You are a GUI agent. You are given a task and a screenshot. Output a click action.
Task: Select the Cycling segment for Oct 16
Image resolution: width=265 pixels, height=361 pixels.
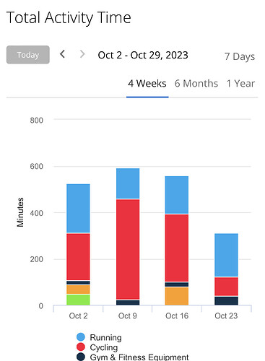click(177, 248)
